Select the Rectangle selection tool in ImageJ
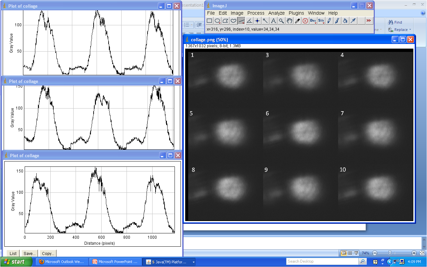This screenshot has height=267, width=427. click(x=210, y=21)
